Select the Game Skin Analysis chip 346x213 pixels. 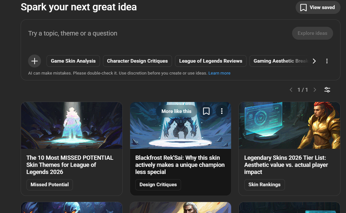(73, 61)
